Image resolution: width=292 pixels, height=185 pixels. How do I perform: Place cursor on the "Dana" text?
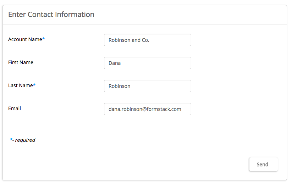[x=115, y=63]
